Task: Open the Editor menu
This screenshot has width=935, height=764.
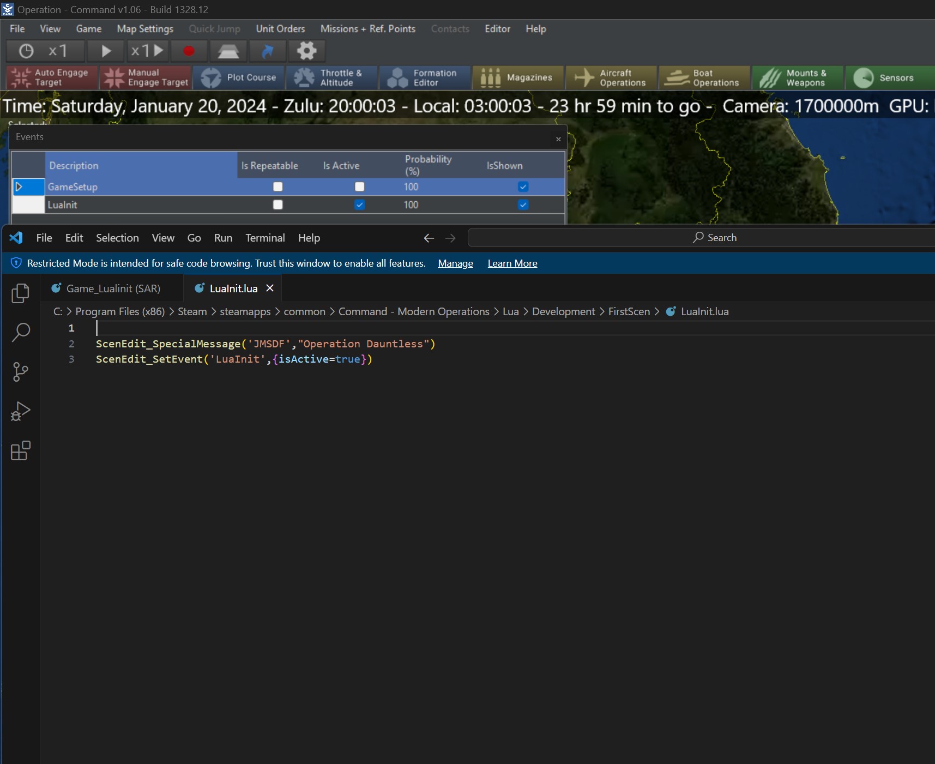Action: tap(498, 29)
